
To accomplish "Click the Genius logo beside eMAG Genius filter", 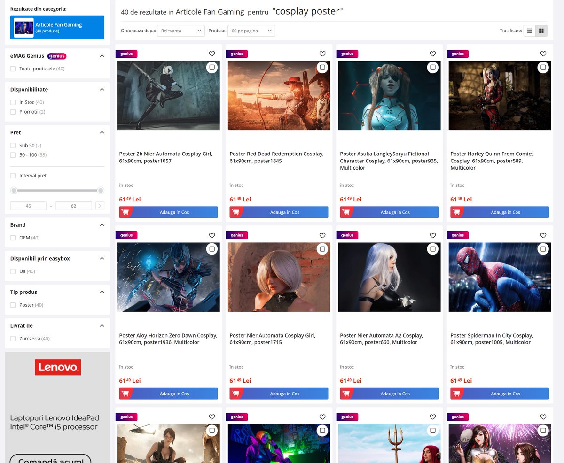I will tap(57, 56).
